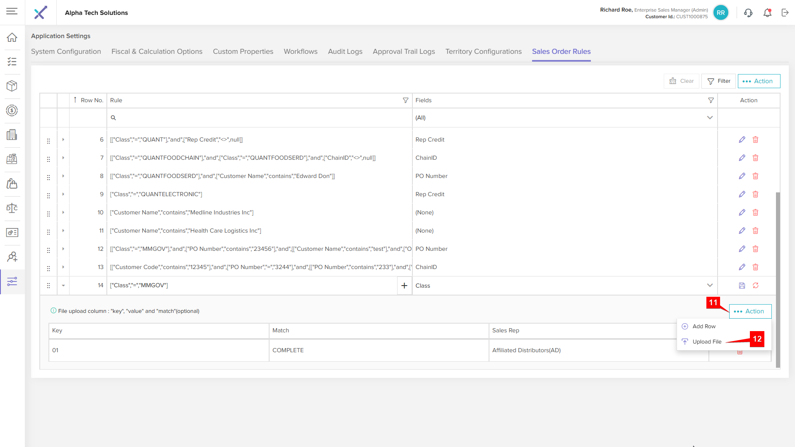This screenshot has width=795, height=447.
Task: Click the headset support icon
Action: [x=748, y=13]
